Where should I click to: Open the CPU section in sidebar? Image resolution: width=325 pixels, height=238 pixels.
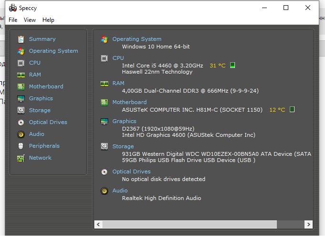tap(35, 63)
